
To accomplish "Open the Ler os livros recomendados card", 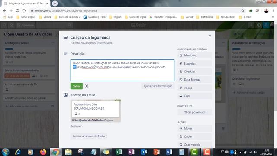I will click(29, 73).
